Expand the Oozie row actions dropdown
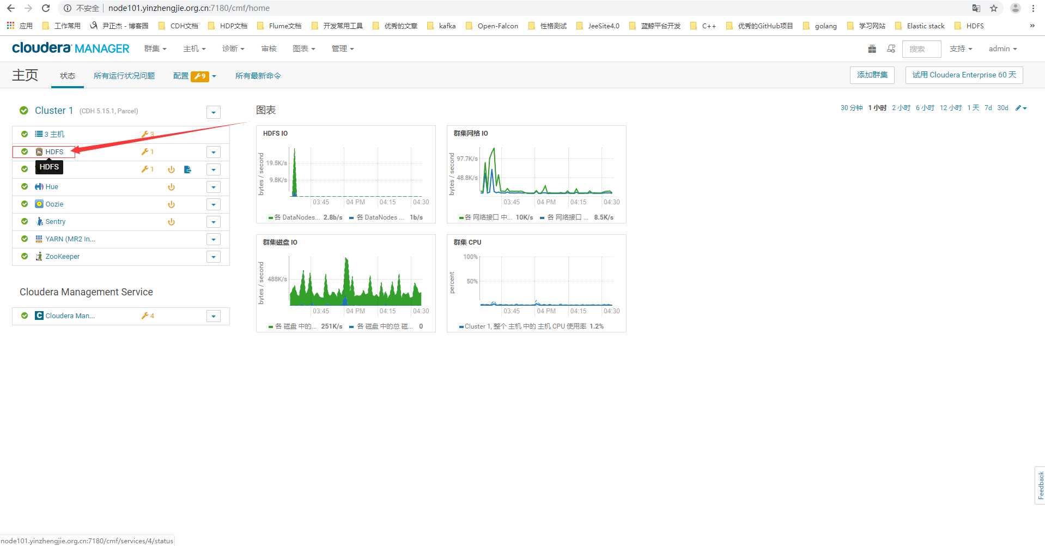1045x546 pixels. 214,205
